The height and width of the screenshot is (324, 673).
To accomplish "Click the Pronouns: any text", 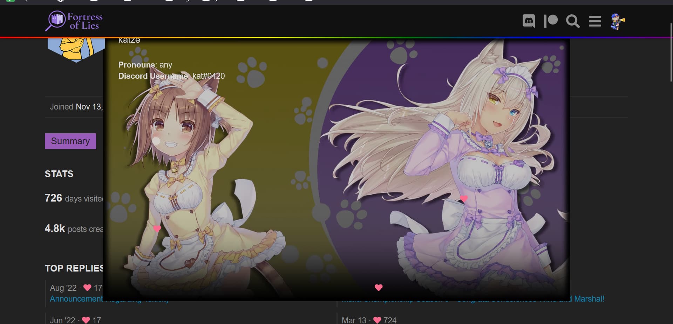I will point(145,65).
